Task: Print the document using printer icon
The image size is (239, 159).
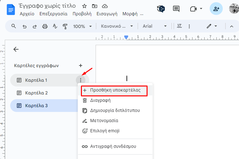Action: point(45,26)
